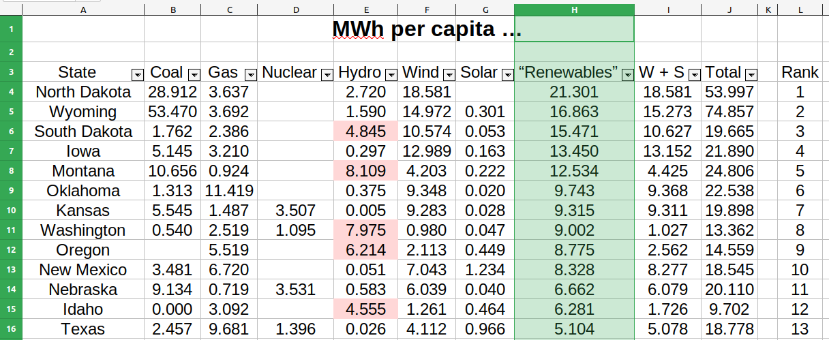Open the Nuclear column filter dropdown
The image size is (829, 340).
point(327,74)
